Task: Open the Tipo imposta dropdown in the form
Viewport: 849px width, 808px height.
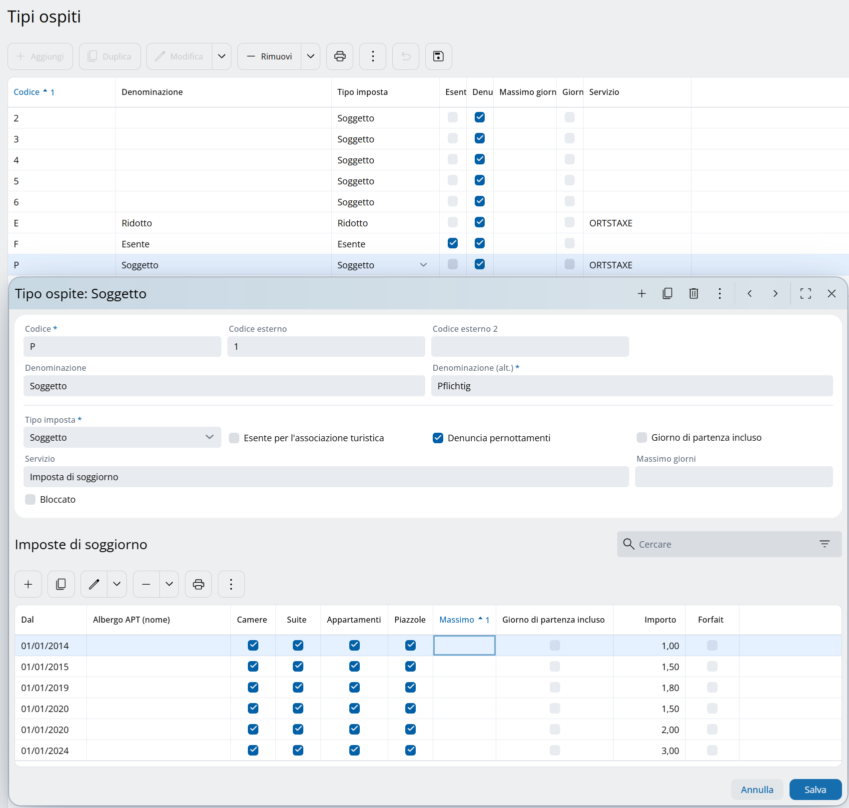Action: [122, 437]
